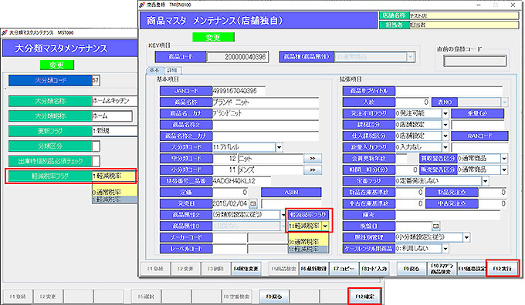
Task: Open the 廃盤日 calendar picker icon
Action: coord(435,226)
